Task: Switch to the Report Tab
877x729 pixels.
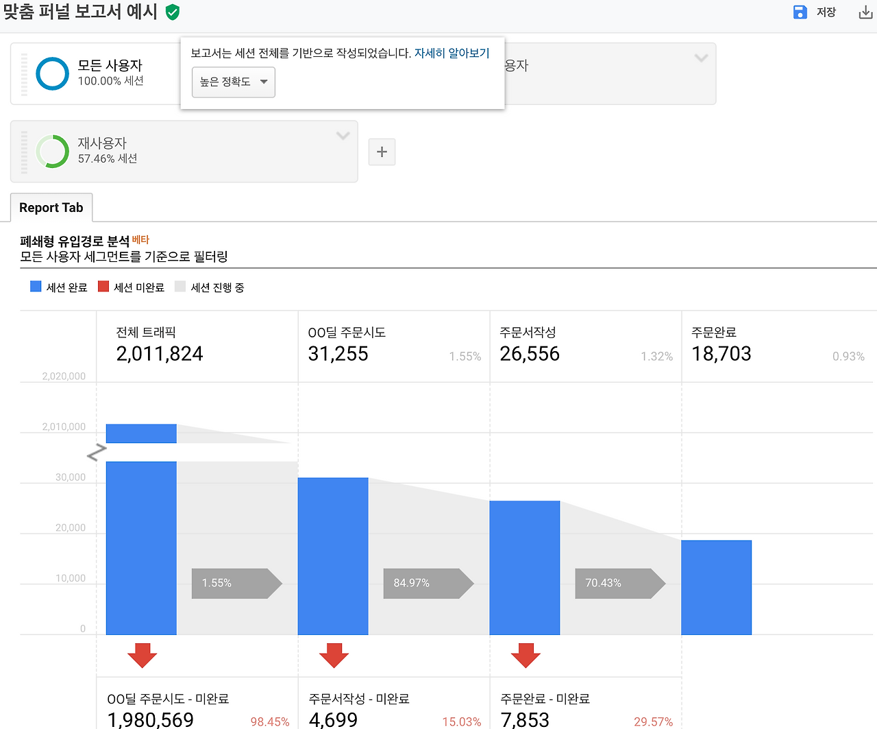Action: click(x=51, y=207)
